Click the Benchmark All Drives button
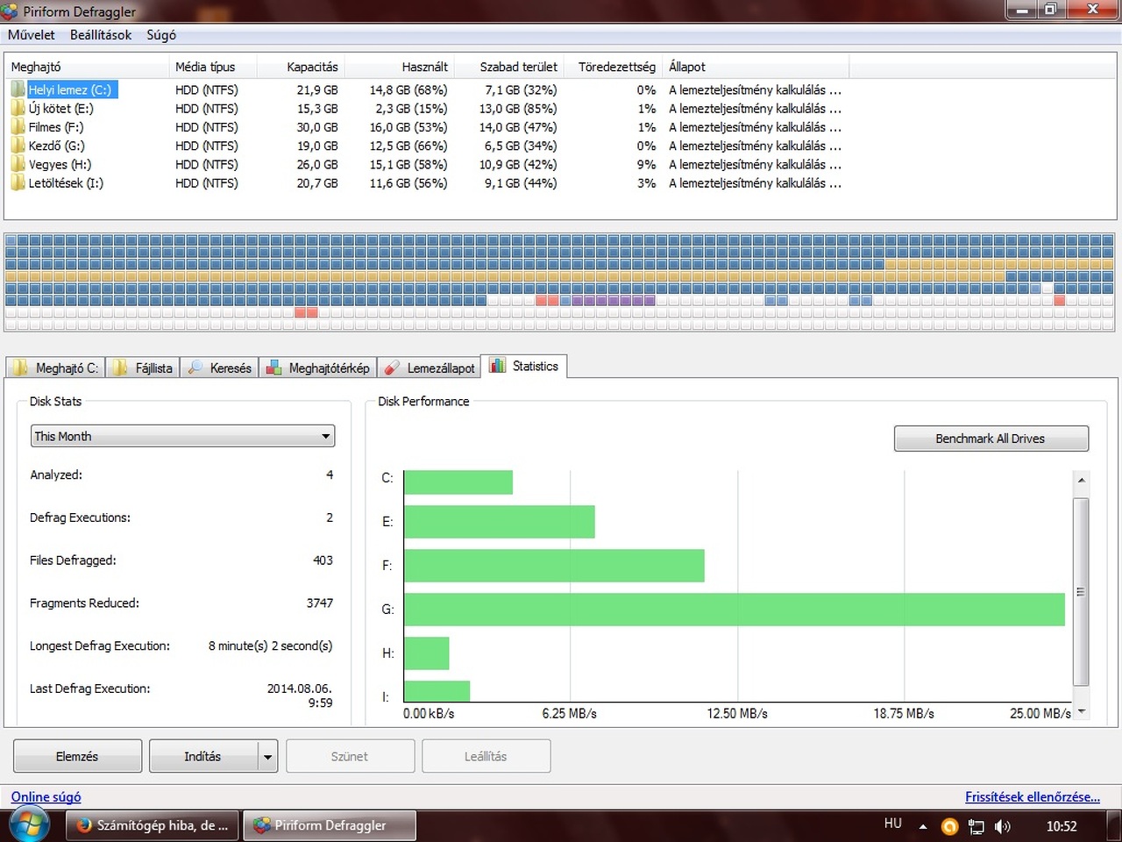Screen dimensions: 1122x842 [x=991, y=439]
